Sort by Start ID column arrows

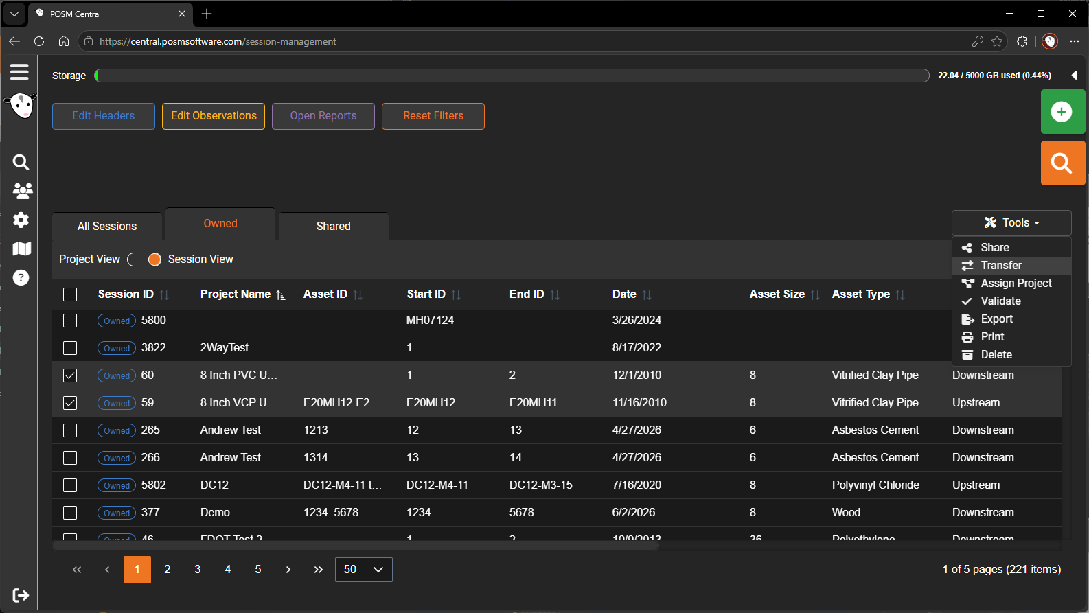pos(456,294)
